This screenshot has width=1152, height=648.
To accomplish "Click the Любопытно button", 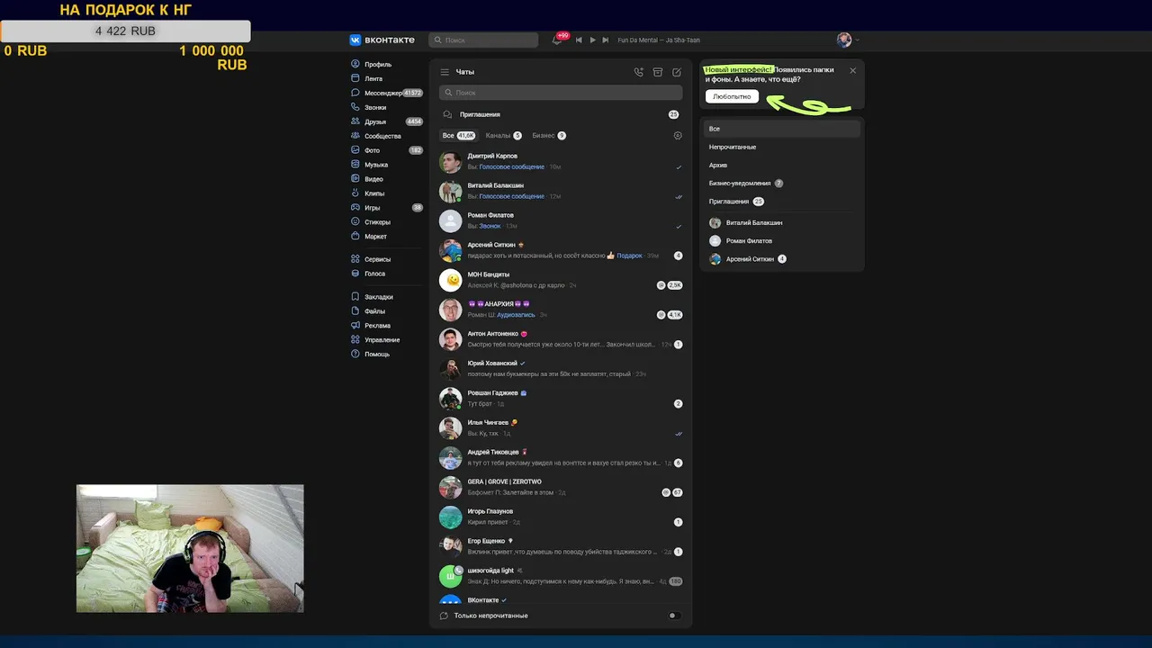I will 732,96.
